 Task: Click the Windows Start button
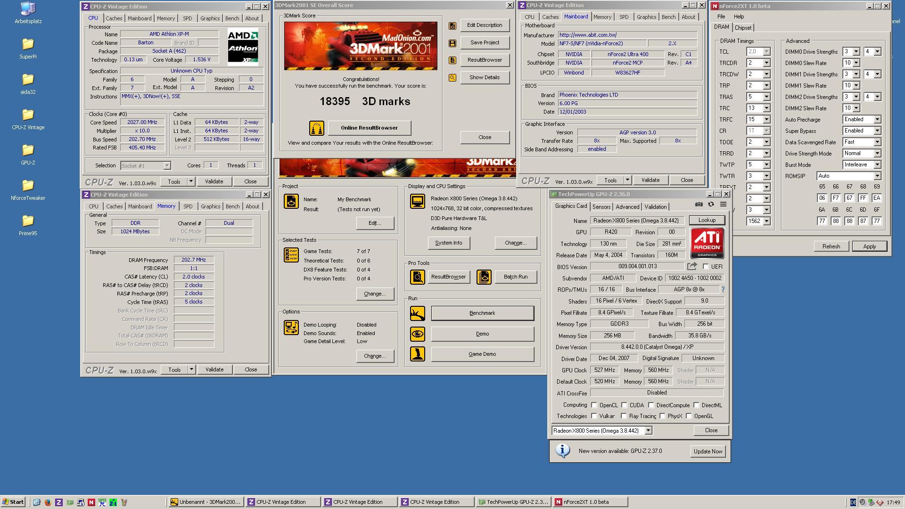(13, 502)
